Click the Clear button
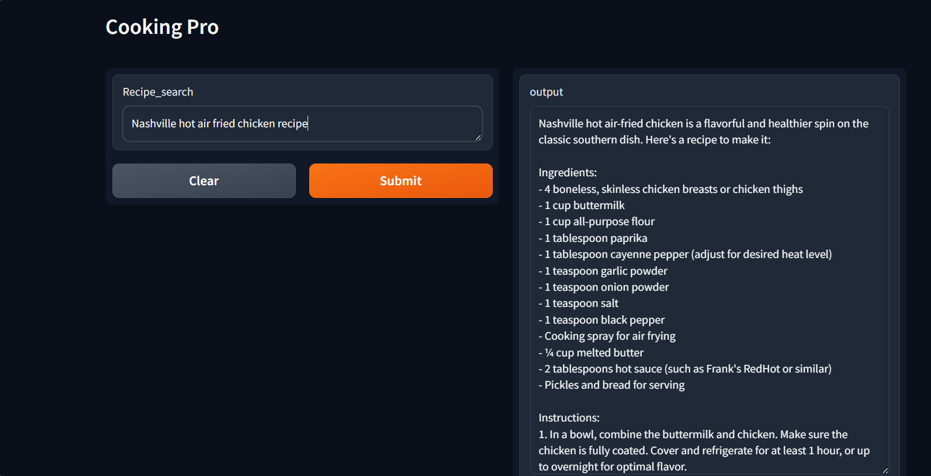Screen dimensions: 931x476 tap(204, 181)
